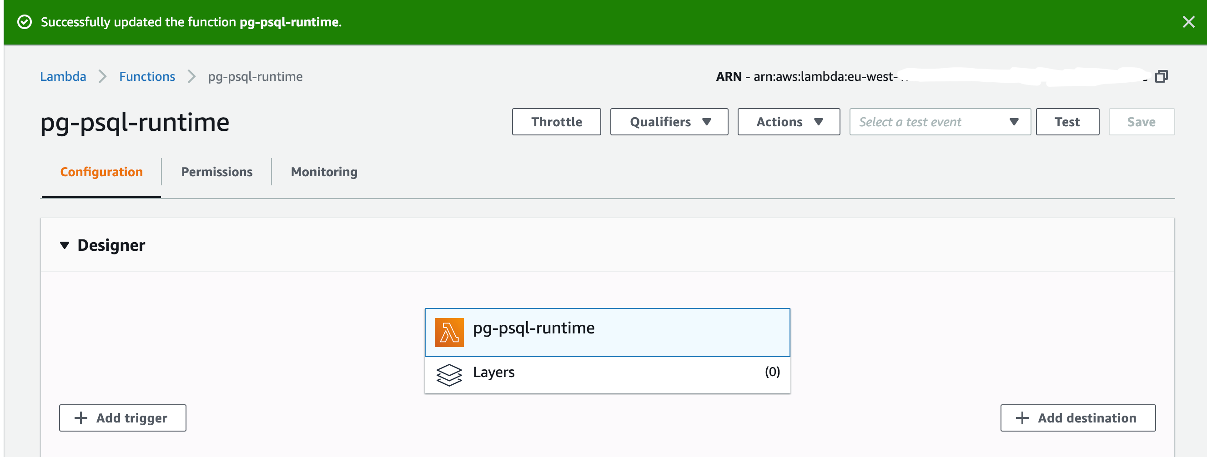Dismiss the success notification banner
Viewport: 1207px width, 457px height.
1188,22
